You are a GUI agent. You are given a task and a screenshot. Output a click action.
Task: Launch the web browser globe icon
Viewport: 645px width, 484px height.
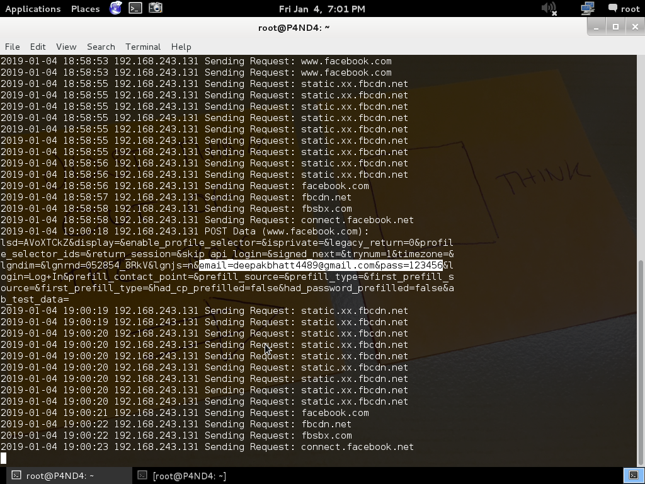point(116,8)
